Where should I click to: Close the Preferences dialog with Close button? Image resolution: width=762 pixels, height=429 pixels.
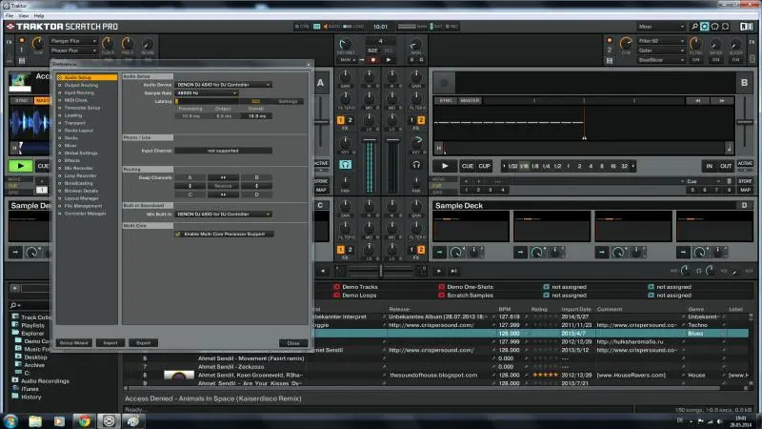(292, 342)
